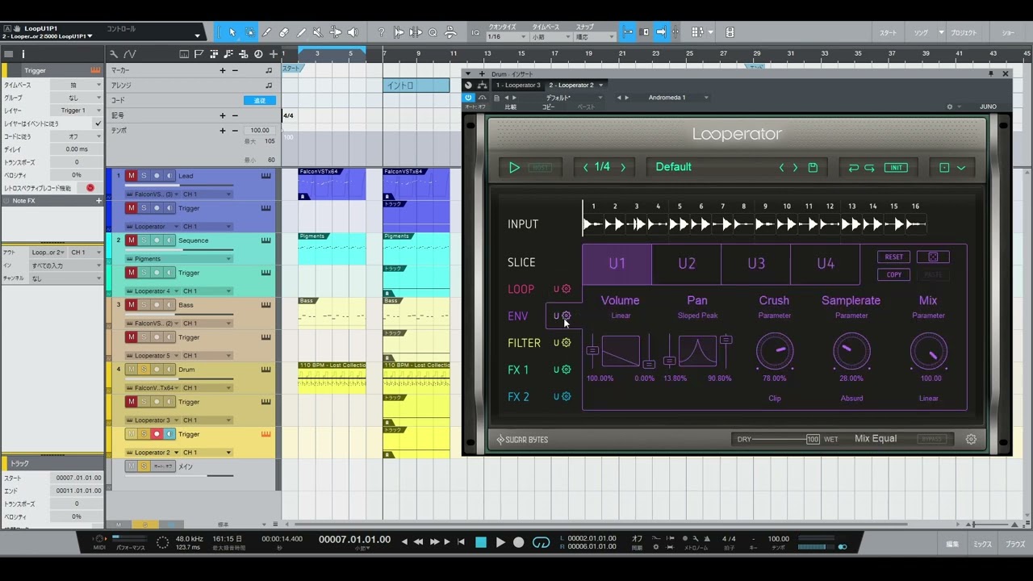The height and width of the screenshot is (581, 1033).
Task: Open the LOOP row gear settings
Action: point(566,289)
